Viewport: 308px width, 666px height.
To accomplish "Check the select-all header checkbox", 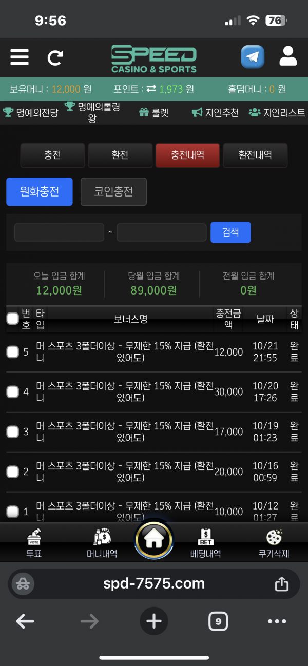I will [13, 319].
